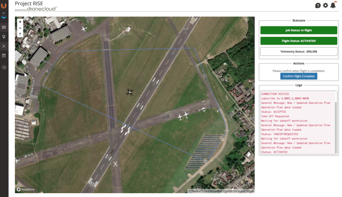Click the orange app logo in sidebar
Viewport: 342px width, 197px height.
[x=4, y=5]
